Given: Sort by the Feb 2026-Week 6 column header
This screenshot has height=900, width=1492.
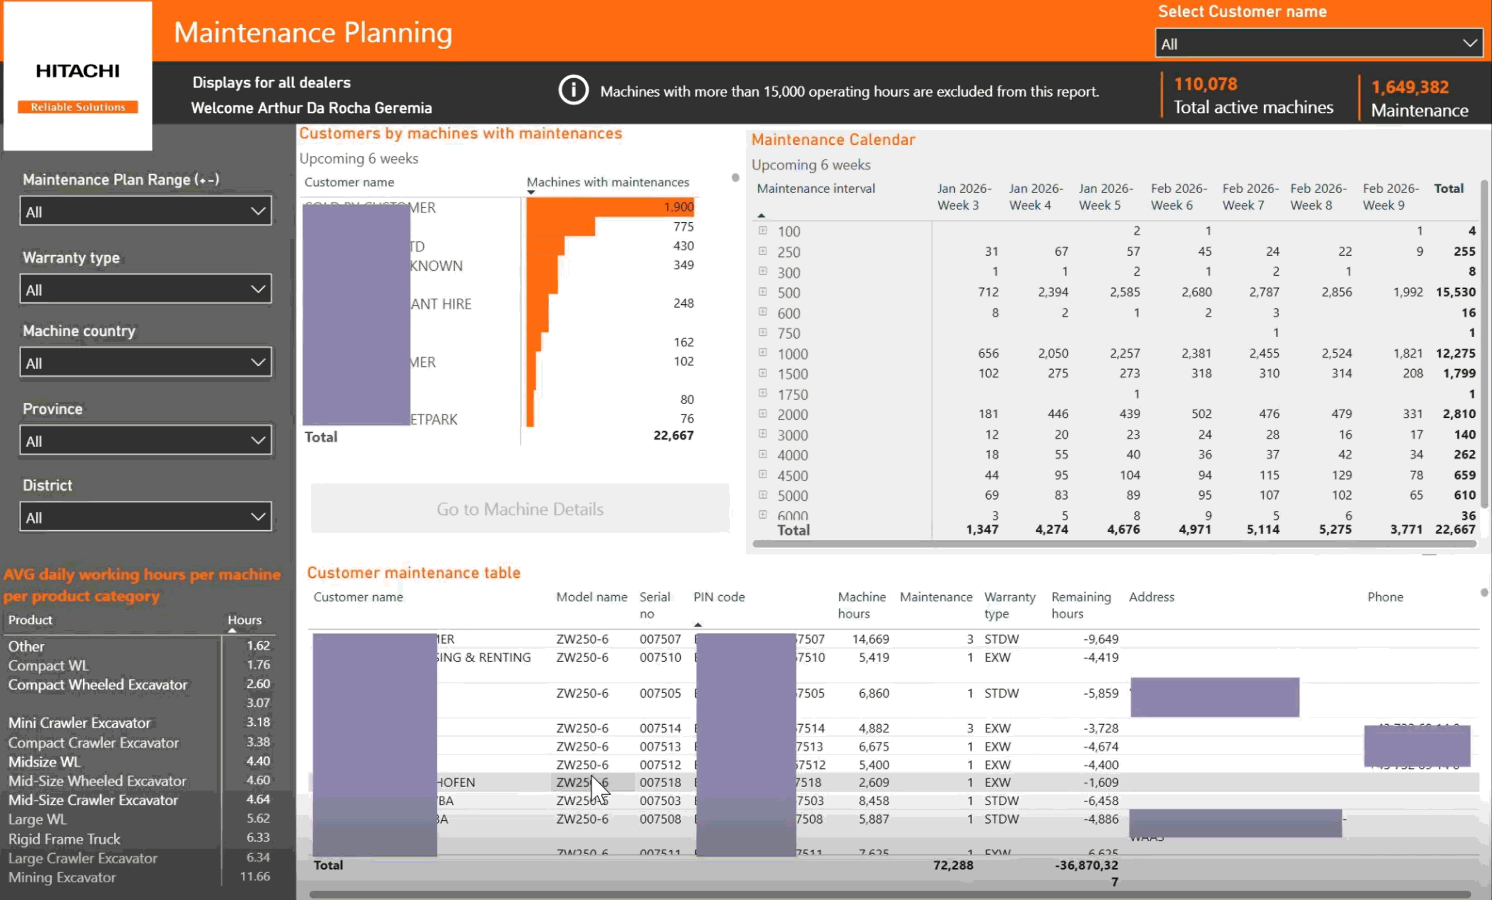Looking at the screenshot, I should tap(1178, 197).
